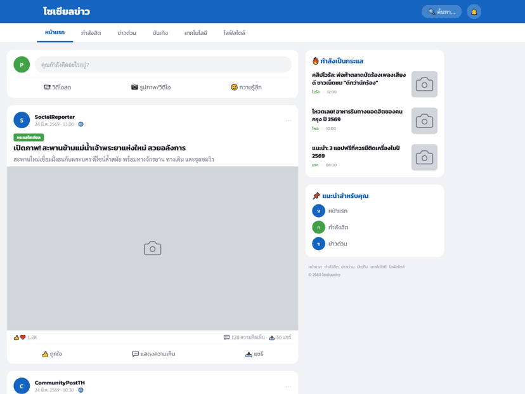Open the ข่าวด่วน tab
Image resolution: width=525 pixels, height=394 pixels.
point(127,33)
